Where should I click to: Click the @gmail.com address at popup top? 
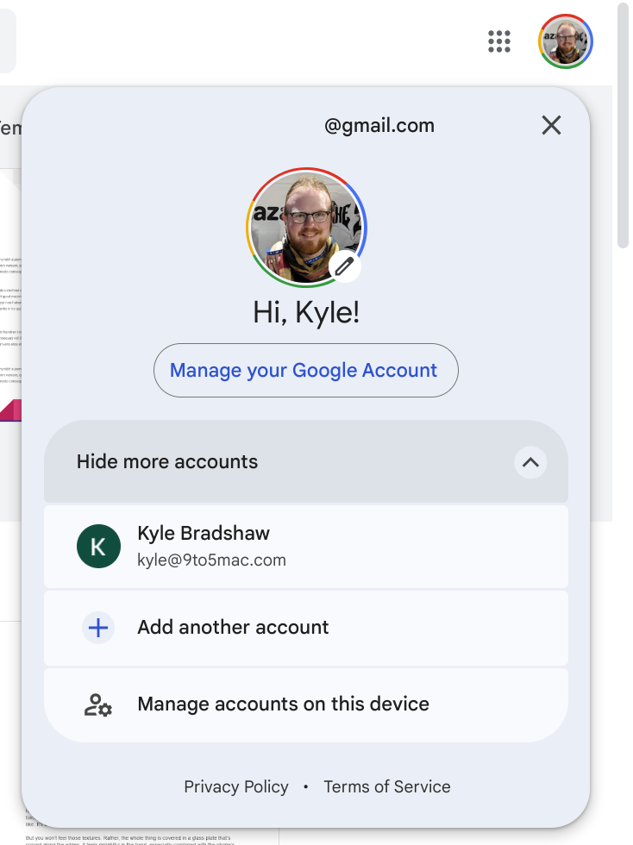coord(379,126)
